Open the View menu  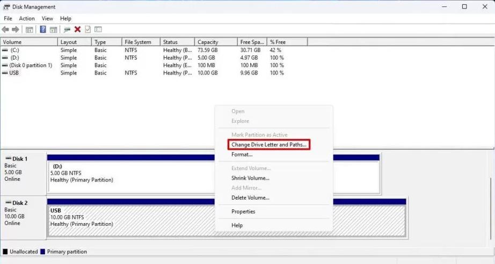pyautogui.click(x=48, y=18)
